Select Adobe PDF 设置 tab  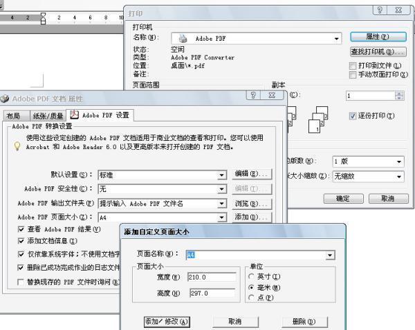[100, 115]
